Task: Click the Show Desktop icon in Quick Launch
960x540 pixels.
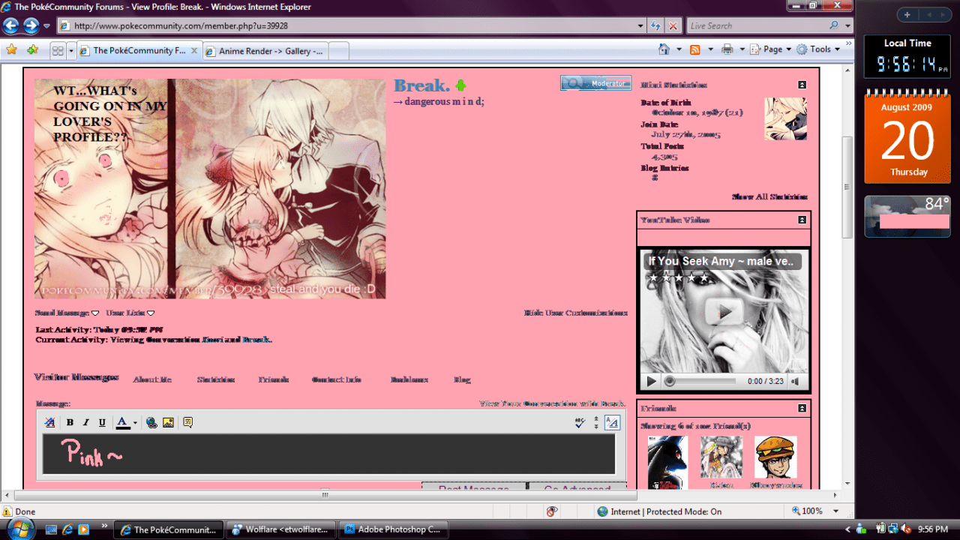Action: (x=51, y=529)
